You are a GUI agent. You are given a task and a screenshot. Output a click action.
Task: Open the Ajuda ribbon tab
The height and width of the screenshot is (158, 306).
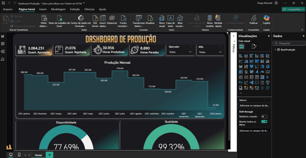pos(102,9)
